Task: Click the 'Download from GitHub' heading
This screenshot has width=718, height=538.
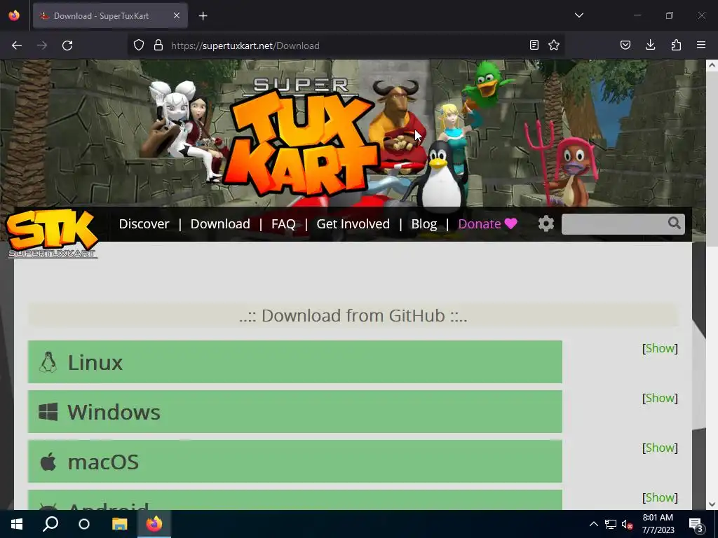Action: [353, 316]
